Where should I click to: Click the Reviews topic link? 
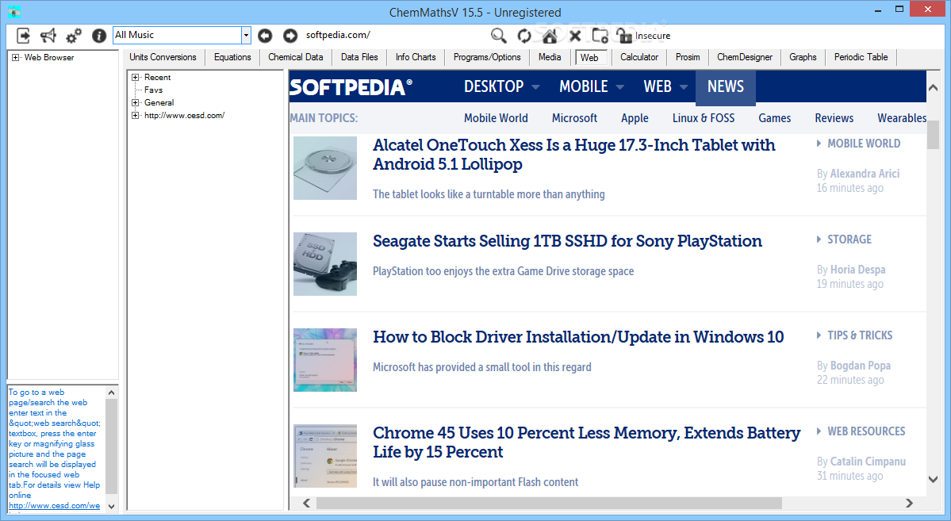coord(834,118)
